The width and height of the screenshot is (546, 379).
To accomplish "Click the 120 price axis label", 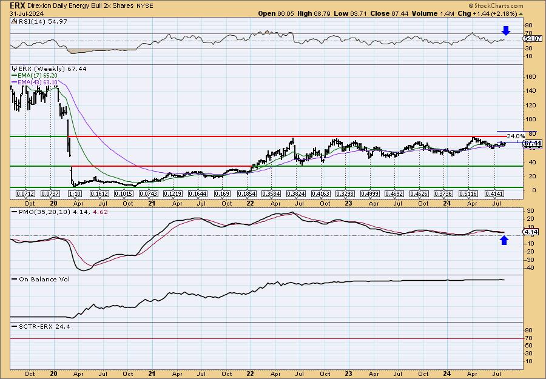I will pyautogui.click(x=531, y=105).
